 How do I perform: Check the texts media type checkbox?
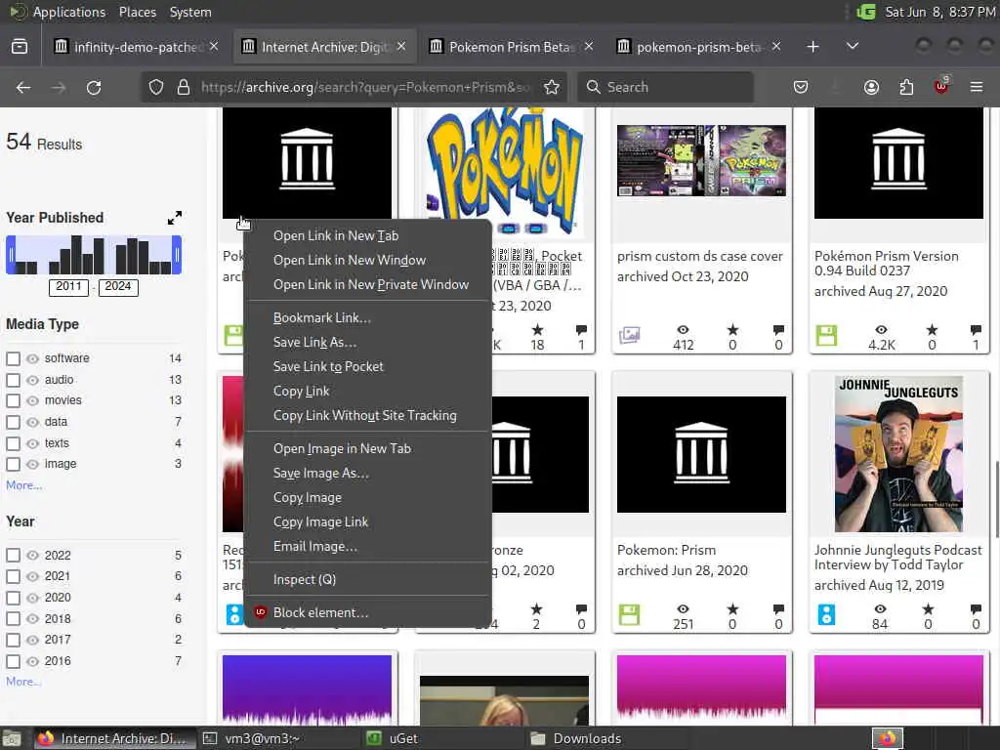(13, 443)
